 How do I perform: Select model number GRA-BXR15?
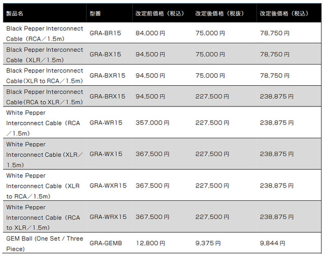(107, 76)
